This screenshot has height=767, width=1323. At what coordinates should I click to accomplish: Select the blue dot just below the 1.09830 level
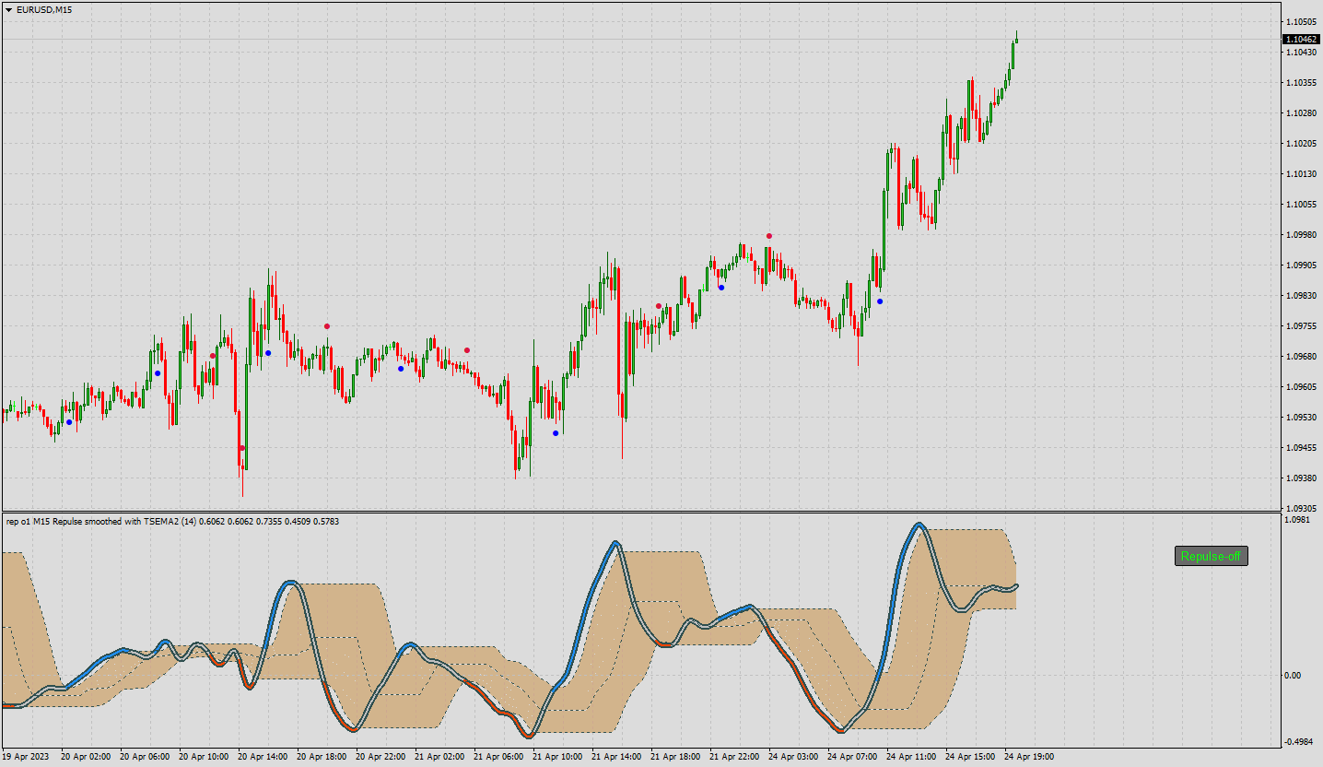point(880,301)
